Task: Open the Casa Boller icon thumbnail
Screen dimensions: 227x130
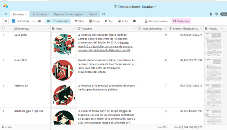Action: [64, 44]
